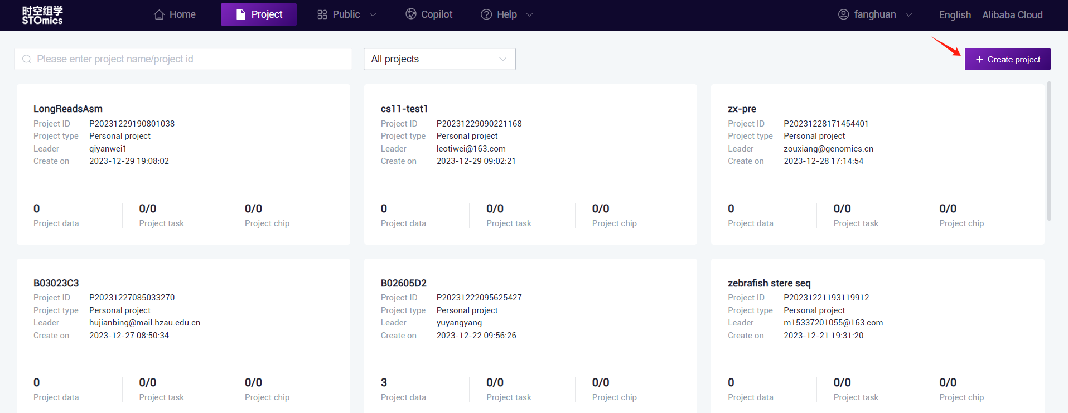
Task: Select the Project tab
Action: point(259,14)
